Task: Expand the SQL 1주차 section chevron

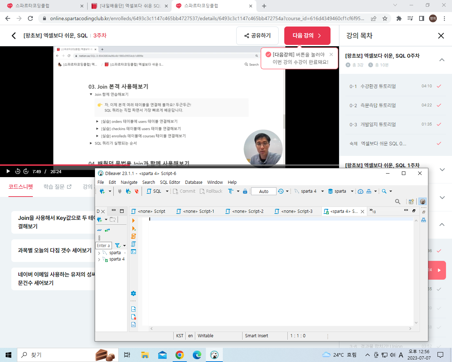Action: coord(442,170)
